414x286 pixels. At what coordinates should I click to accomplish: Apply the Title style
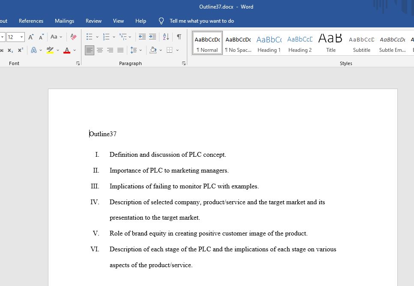pos(330,43)
